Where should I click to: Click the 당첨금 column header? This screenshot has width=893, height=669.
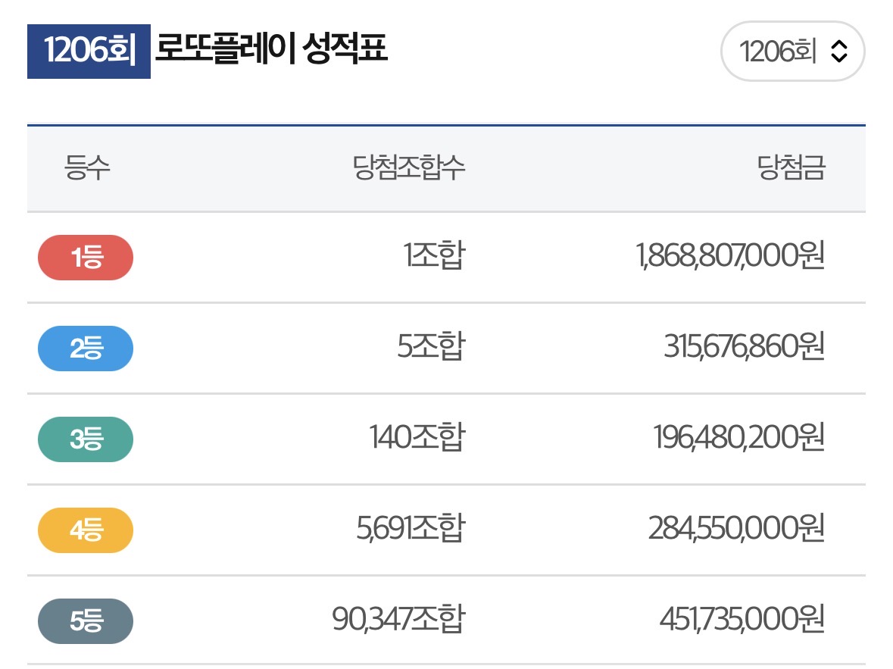pos(791,168)
